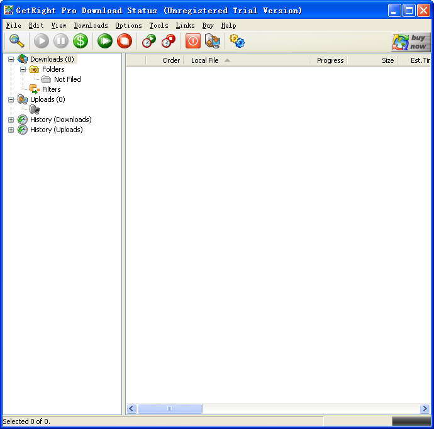This screenshot has height=429, width=434.
Task: Click the clock with green play icon
Action: click(x=149, y=42)
